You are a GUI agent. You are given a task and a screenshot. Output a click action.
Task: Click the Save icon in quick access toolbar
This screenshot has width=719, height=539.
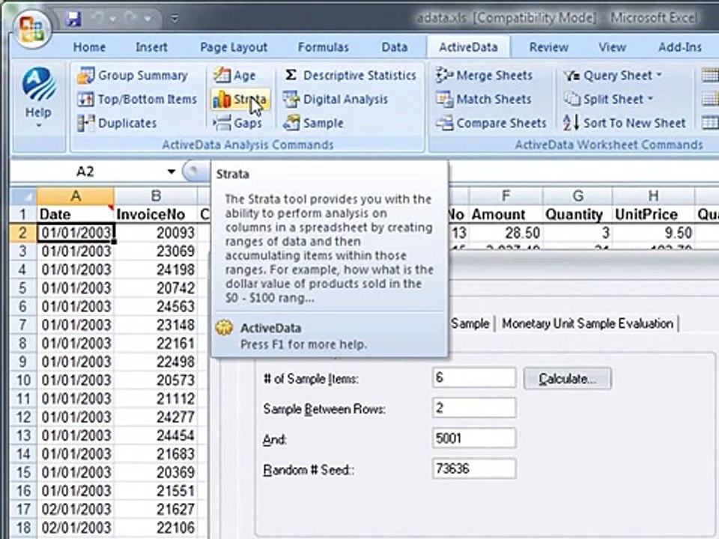point(73,19)
